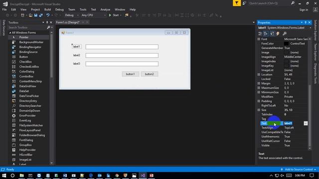Click the Quick Launch search box

click(270, 3)
